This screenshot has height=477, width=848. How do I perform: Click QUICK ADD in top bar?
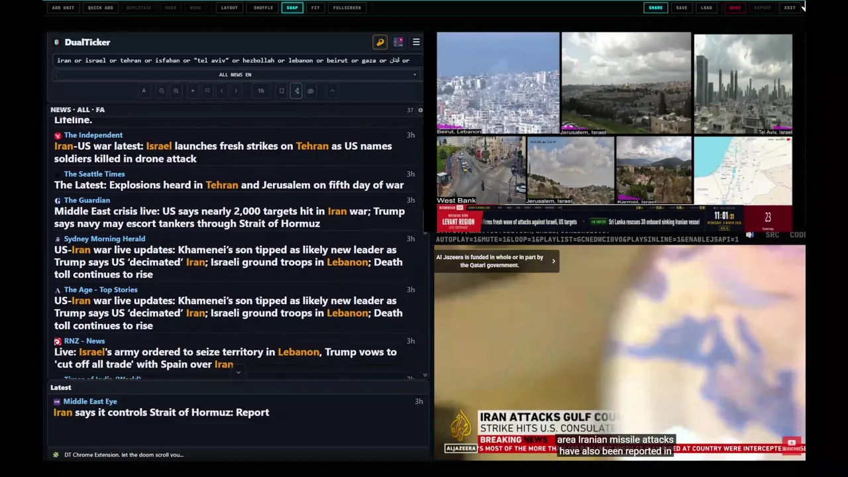point(101,7)
